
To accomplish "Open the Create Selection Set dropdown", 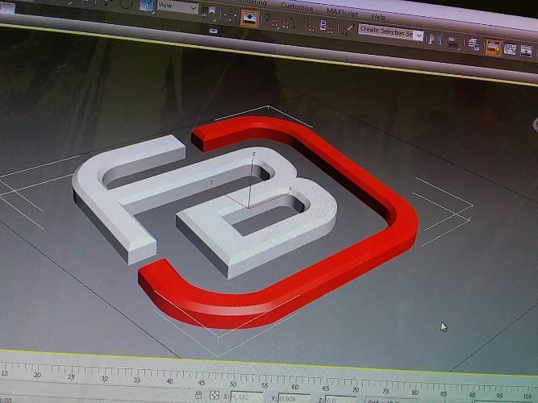I will click(391, 32).
